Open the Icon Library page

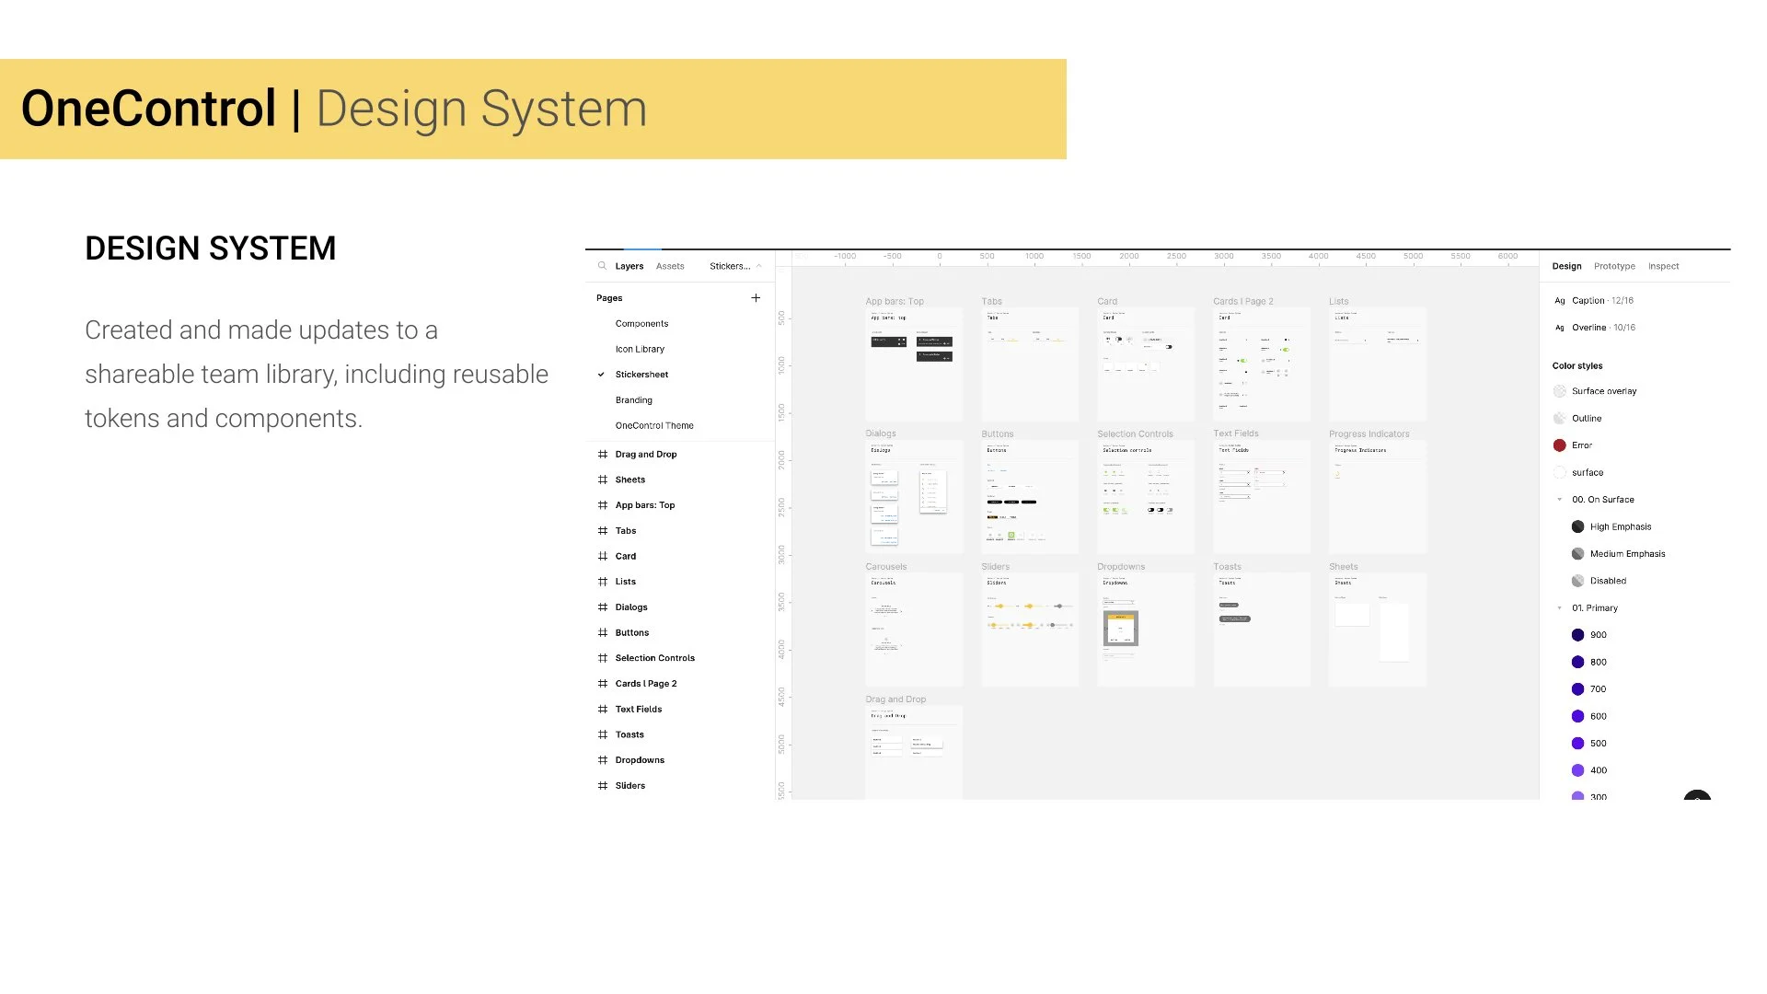[x=640, y=350]
